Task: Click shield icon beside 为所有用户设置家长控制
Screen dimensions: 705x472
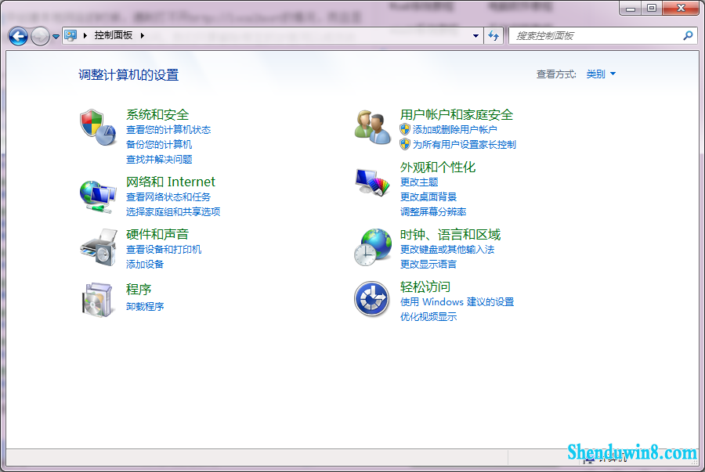Action: [x=405, y=144]
